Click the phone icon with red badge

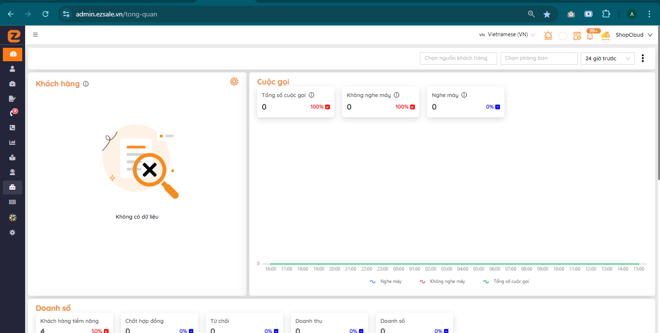pyautogui.click(x=13, y=113)
